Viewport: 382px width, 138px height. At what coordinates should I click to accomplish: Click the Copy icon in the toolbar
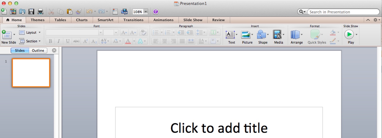[x=60, y=12]
